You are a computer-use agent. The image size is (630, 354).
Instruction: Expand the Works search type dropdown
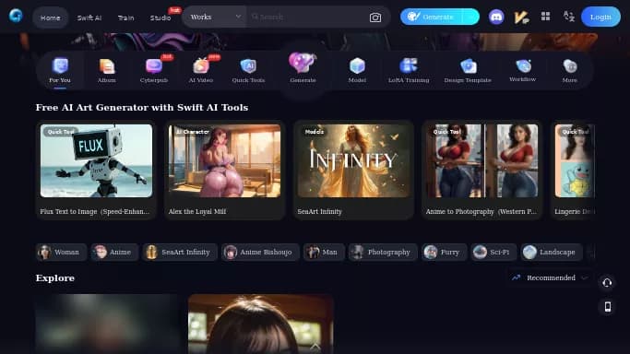click(x=215, y=17)
